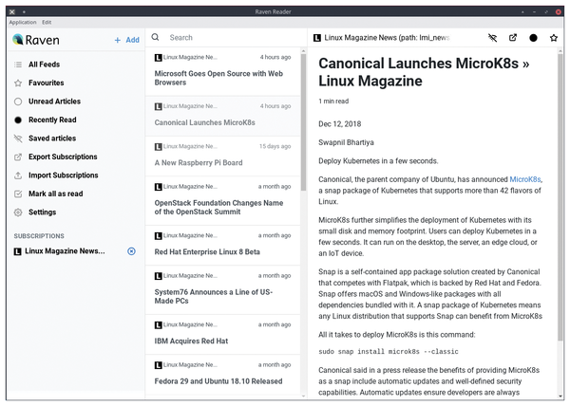The height and width of the screenshot is (406, 570).
Task: Mark article as favourite with star icon
Action: click(554, 38)
